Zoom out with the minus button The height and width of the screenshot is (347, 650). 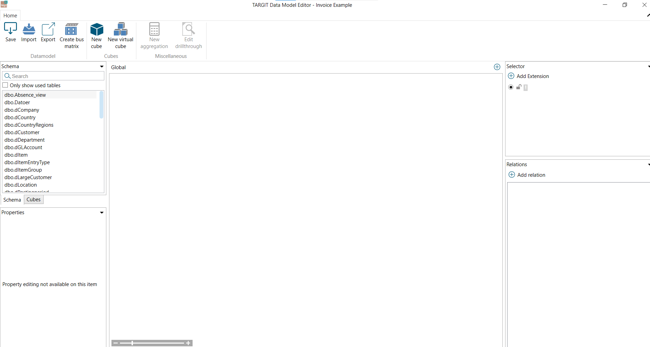[116, 343]
